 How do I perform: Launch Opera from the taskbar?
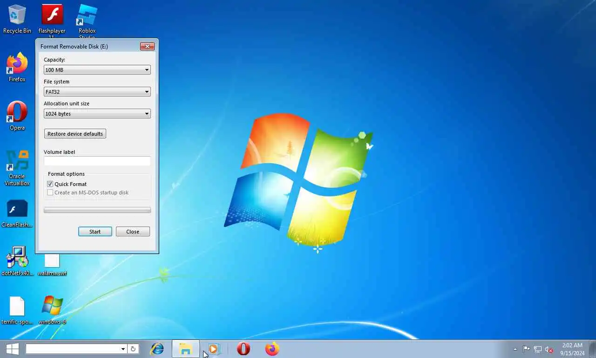(x=243, y=349)
